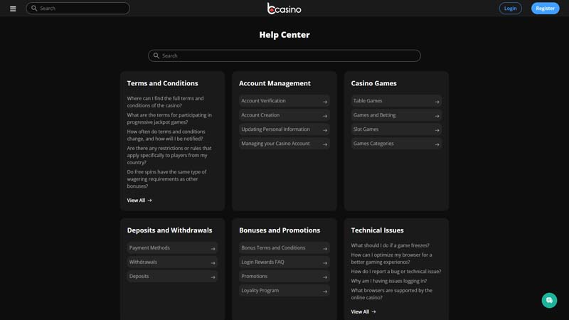Open question on how often terms change
Screen dimensions: 569x320
coord(166,135)
